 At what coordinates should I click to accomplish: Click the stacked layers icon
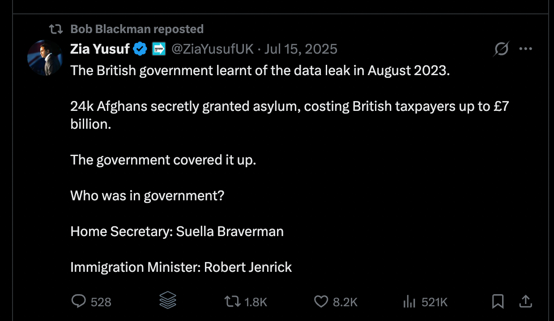pyautogui.click(x=168, y=301)
